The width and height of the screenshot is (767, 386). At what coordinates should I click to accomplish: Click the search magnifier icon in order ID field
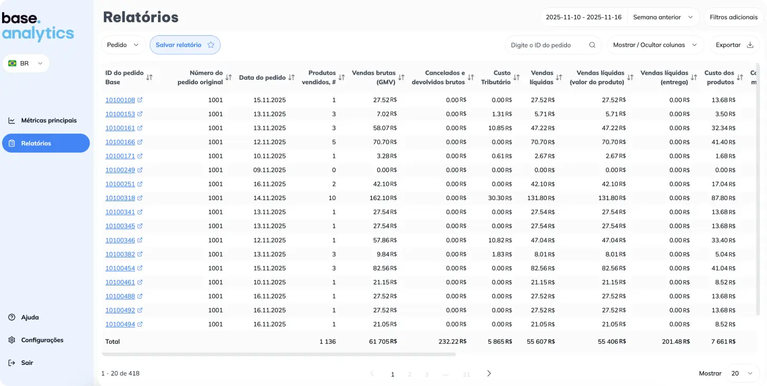[x=592, y=45]
